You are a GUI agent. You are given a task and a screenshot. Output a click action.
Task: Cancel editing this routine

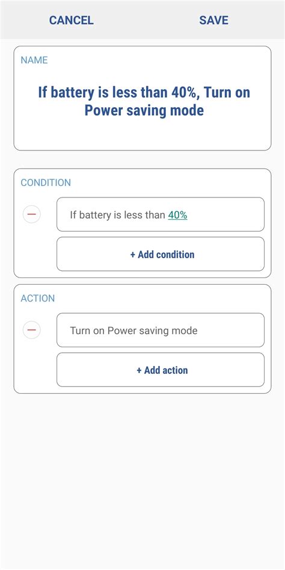[71, 20]
